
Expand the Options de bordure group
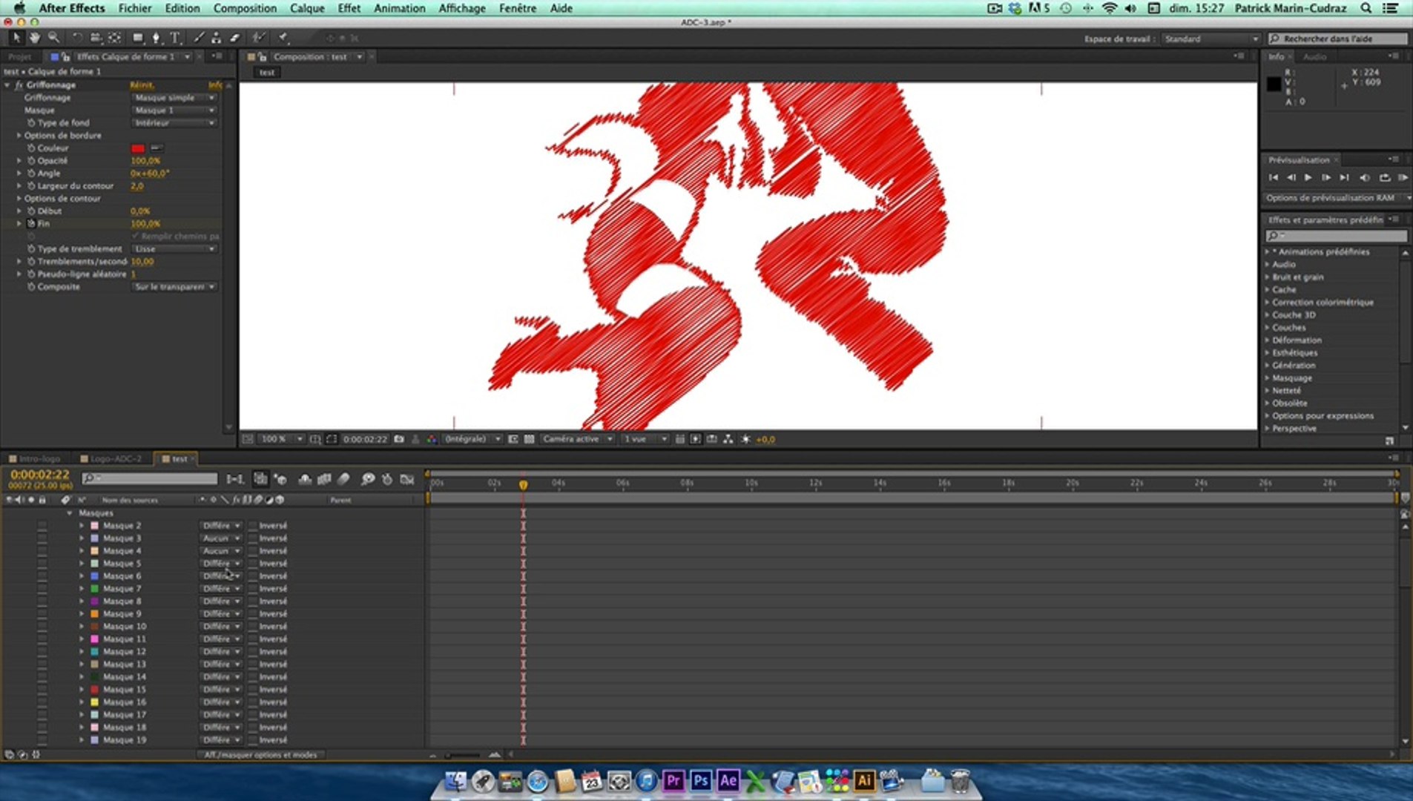tap(19, 136)
